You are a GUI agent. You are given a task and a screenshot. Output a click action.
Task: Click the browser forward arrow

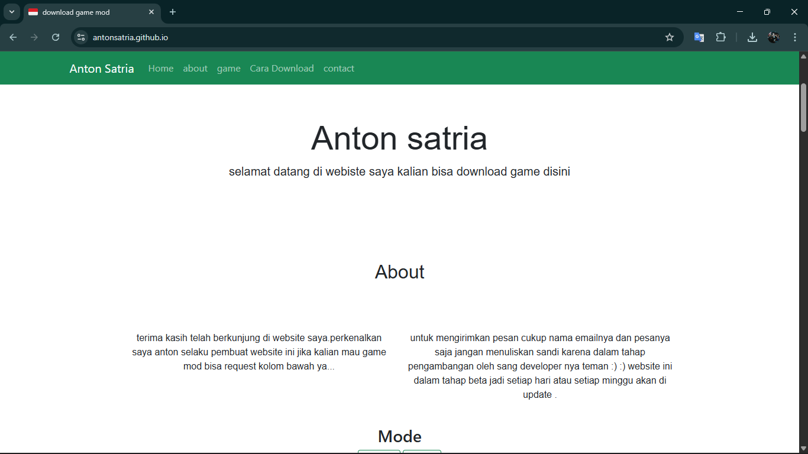tap(34, 37)
